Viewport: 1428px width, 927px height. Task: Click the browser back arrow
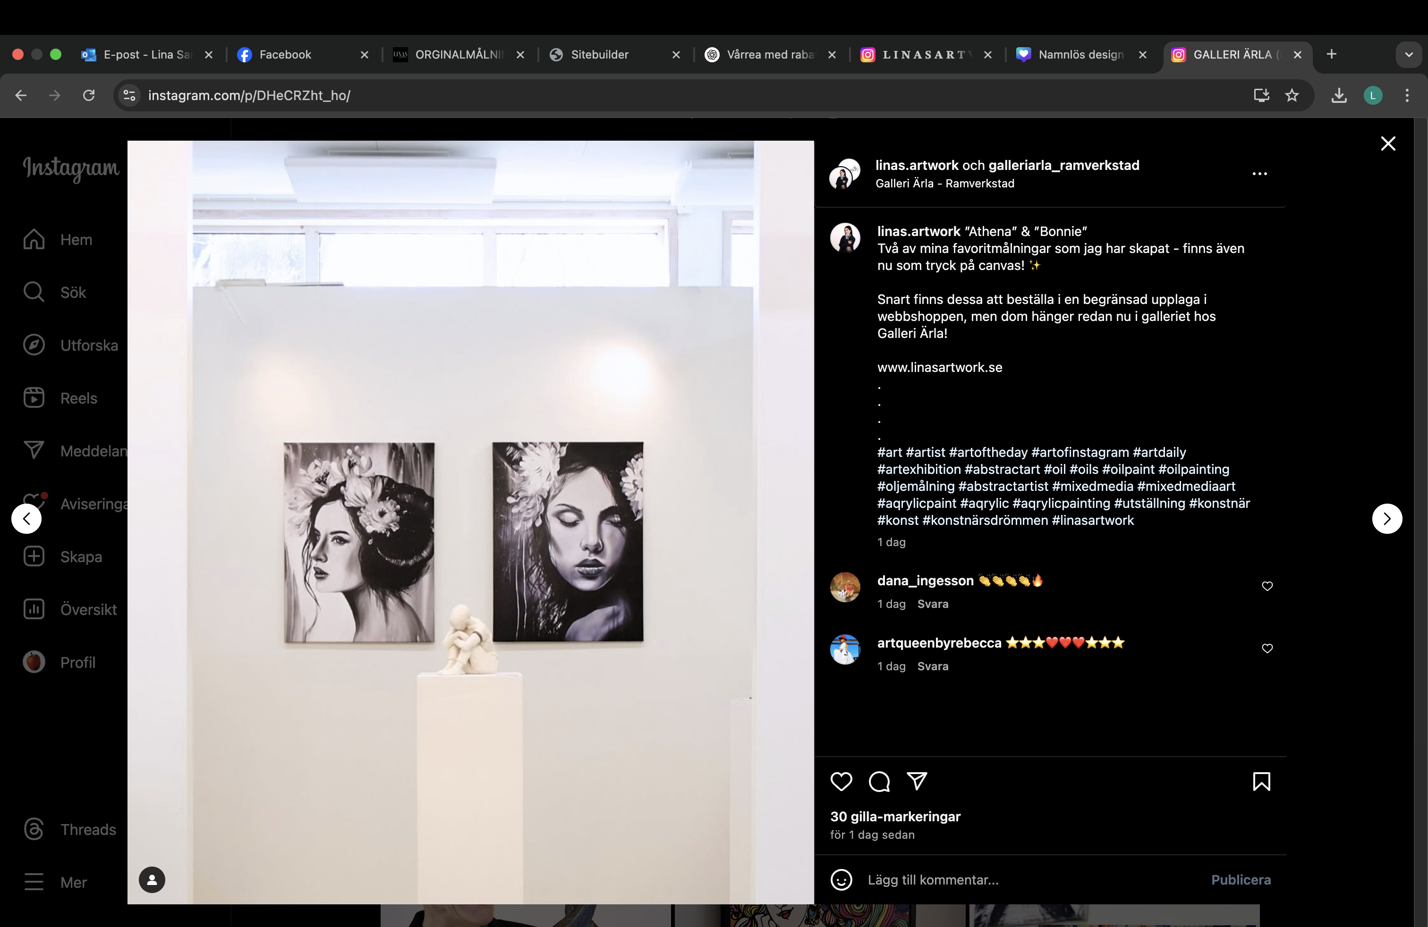click(x=21, y=95)
